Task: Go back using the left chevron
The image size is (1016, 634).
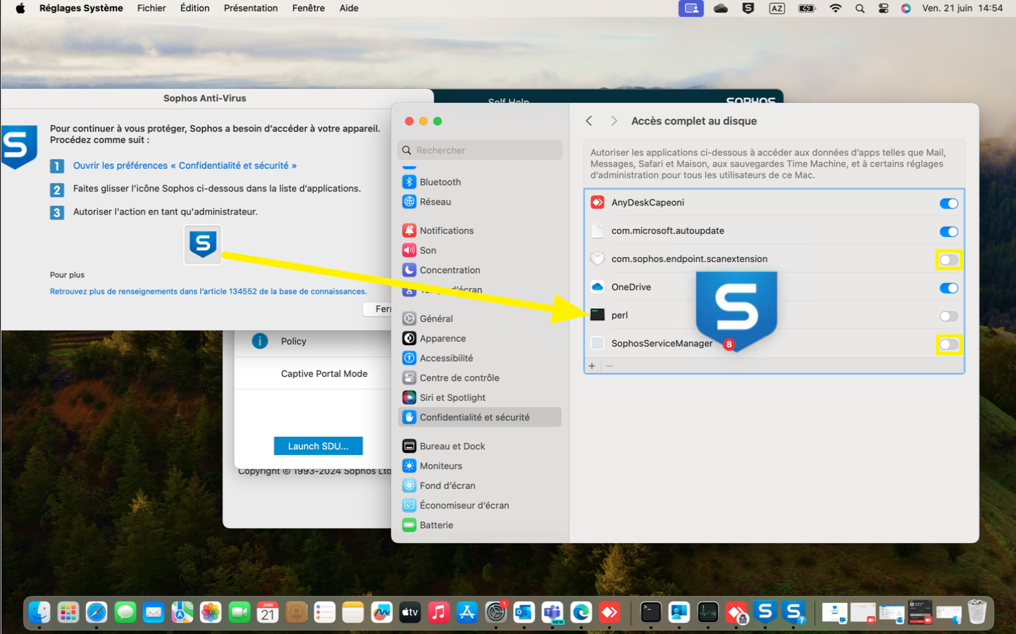Action: pos(589,121)
